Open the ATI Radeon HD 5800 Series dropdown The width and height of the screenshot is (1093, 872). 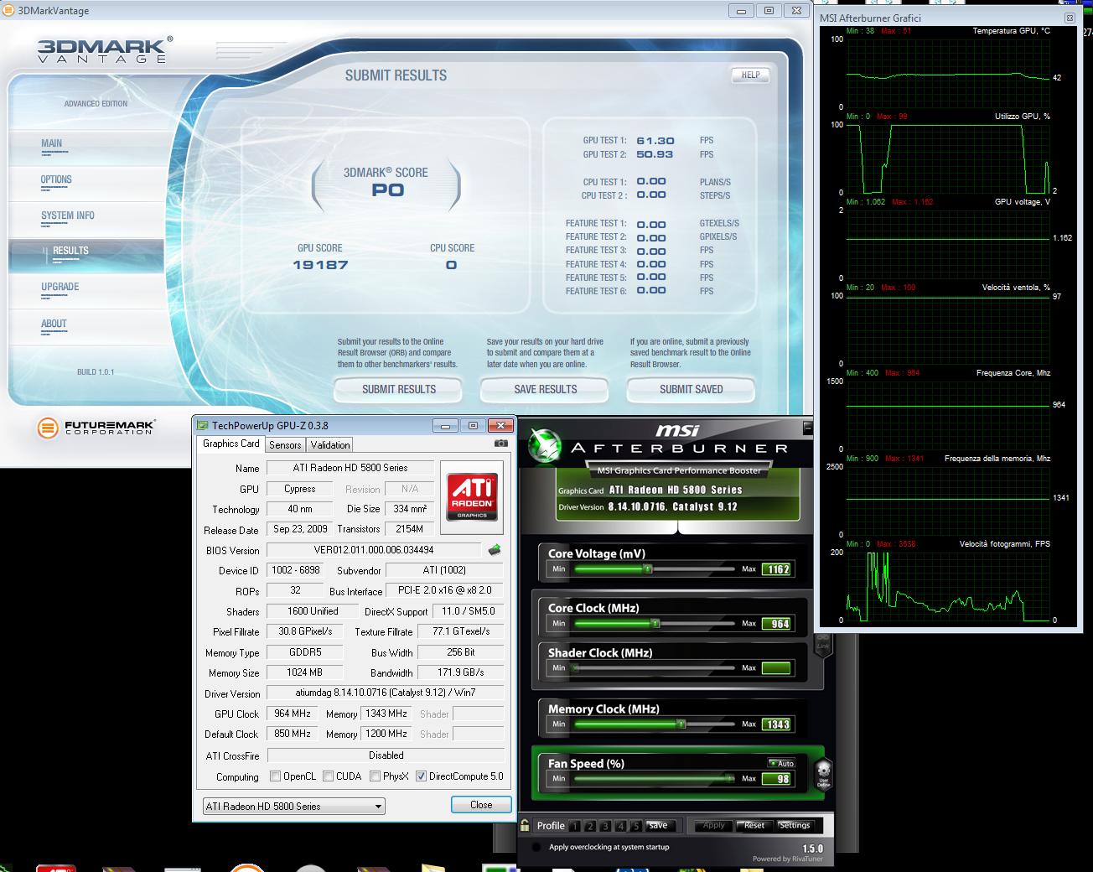click(294, 807)
